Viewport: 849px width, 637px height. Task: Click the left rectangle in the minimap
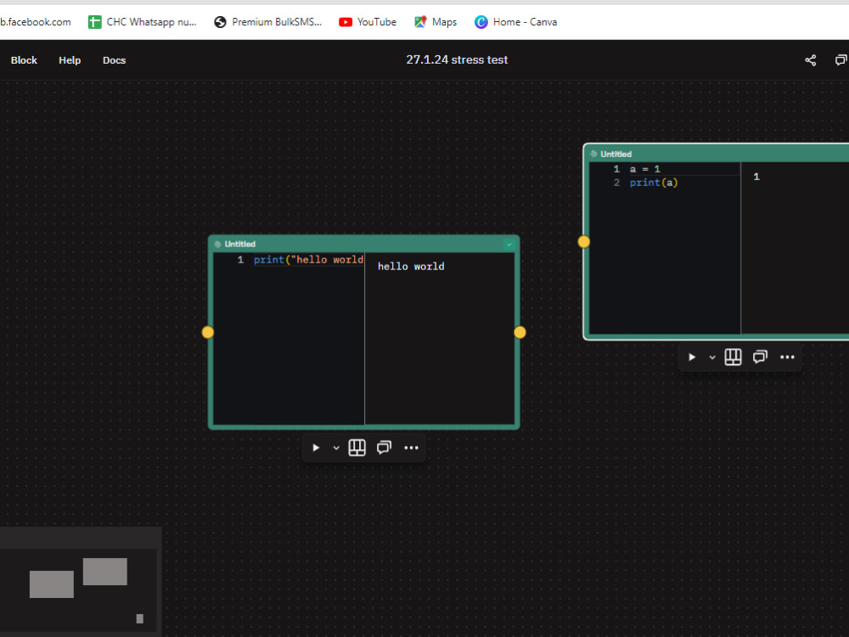coord(52,584)
